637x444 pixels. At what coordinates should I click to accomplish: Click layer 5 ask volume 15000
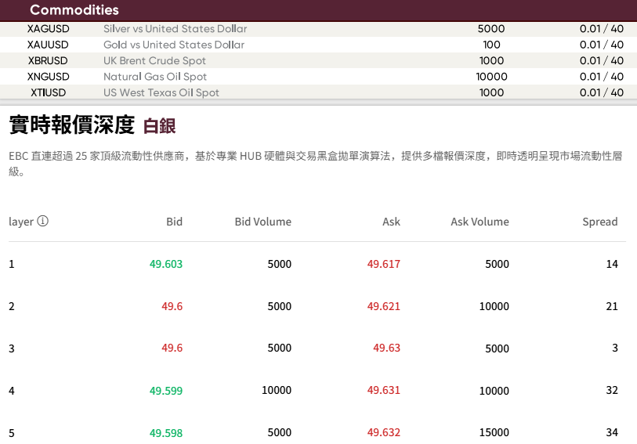click(494, 432)
